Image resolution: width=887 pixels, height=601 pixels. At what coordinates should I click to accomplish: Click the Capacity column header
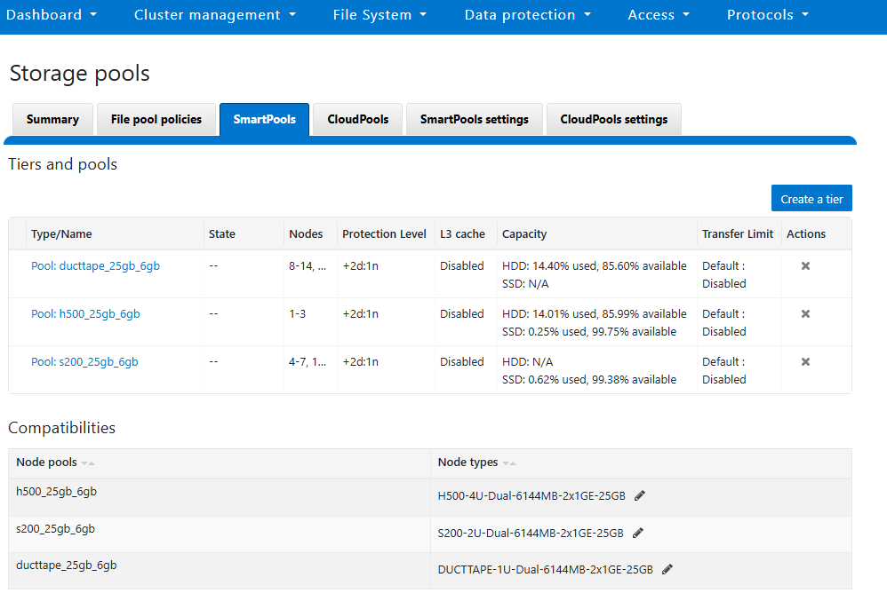(x=524, y=233)
